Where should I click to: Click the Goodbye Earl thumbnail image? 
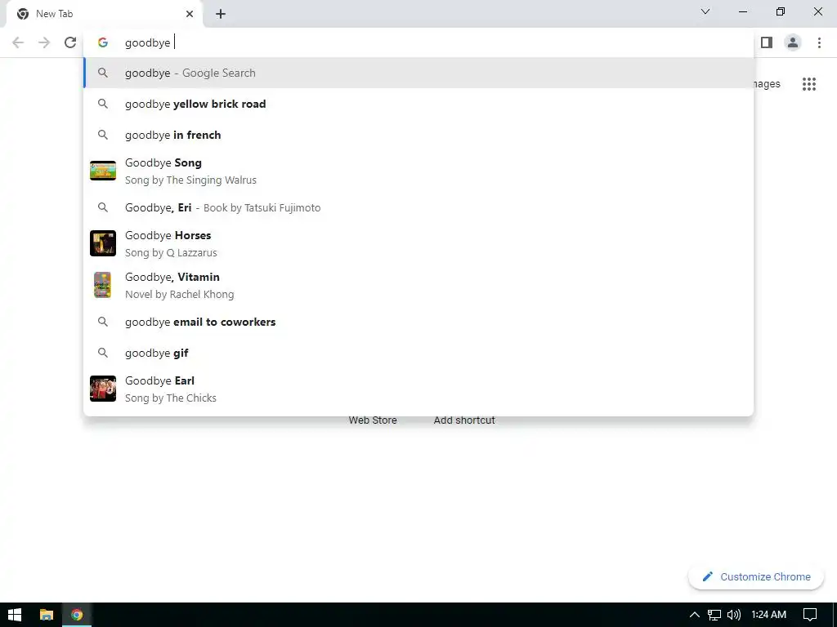[103, 388]
